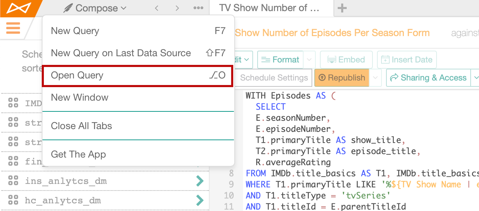Select the ins_anlytcs_dm schema row
The width and height of the screenshot is (479, 211).
tap(104, 181)
